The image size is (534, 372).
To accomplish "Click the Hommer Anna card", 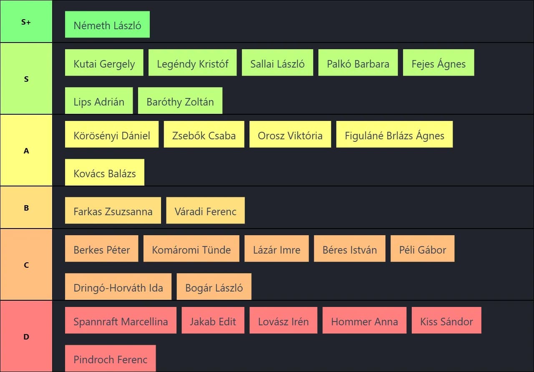I will click(364, 321).
